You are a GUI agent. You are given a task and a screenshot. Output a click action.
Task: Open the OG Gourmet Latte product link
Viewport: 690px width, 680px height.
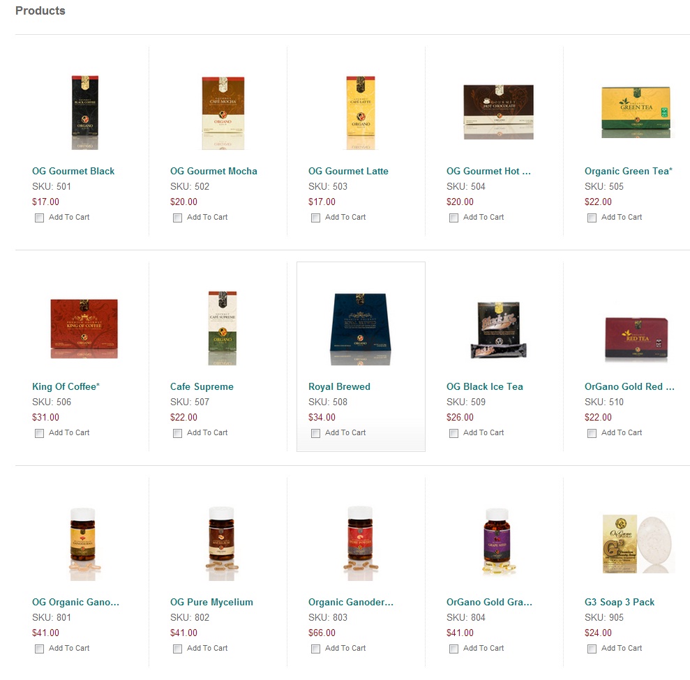point(348,171)
